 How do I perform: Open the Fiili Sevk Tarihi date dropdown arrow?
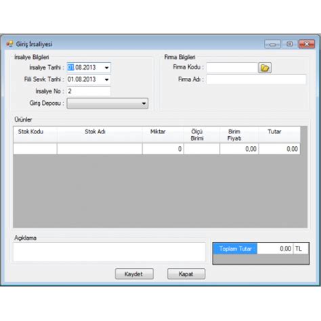tap(106, 79)
